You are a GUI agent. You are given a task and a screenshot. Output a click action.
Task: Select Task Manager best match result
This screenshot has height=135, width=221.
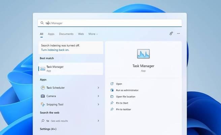[x=71, y=69]
